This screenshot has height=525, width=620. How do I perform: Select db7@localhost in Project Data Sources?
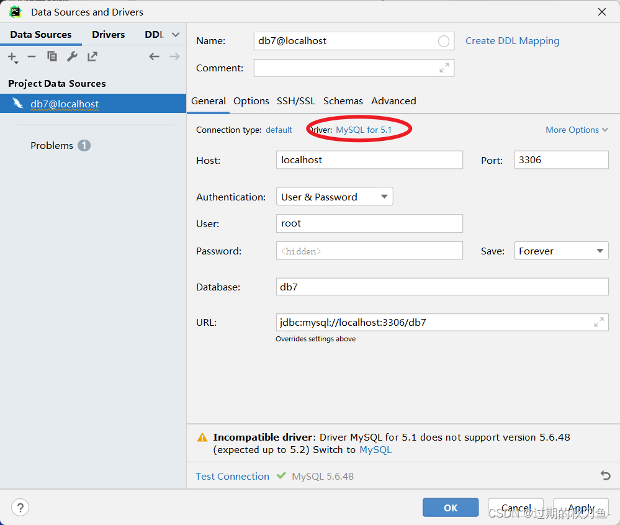(x=93, y=104)
